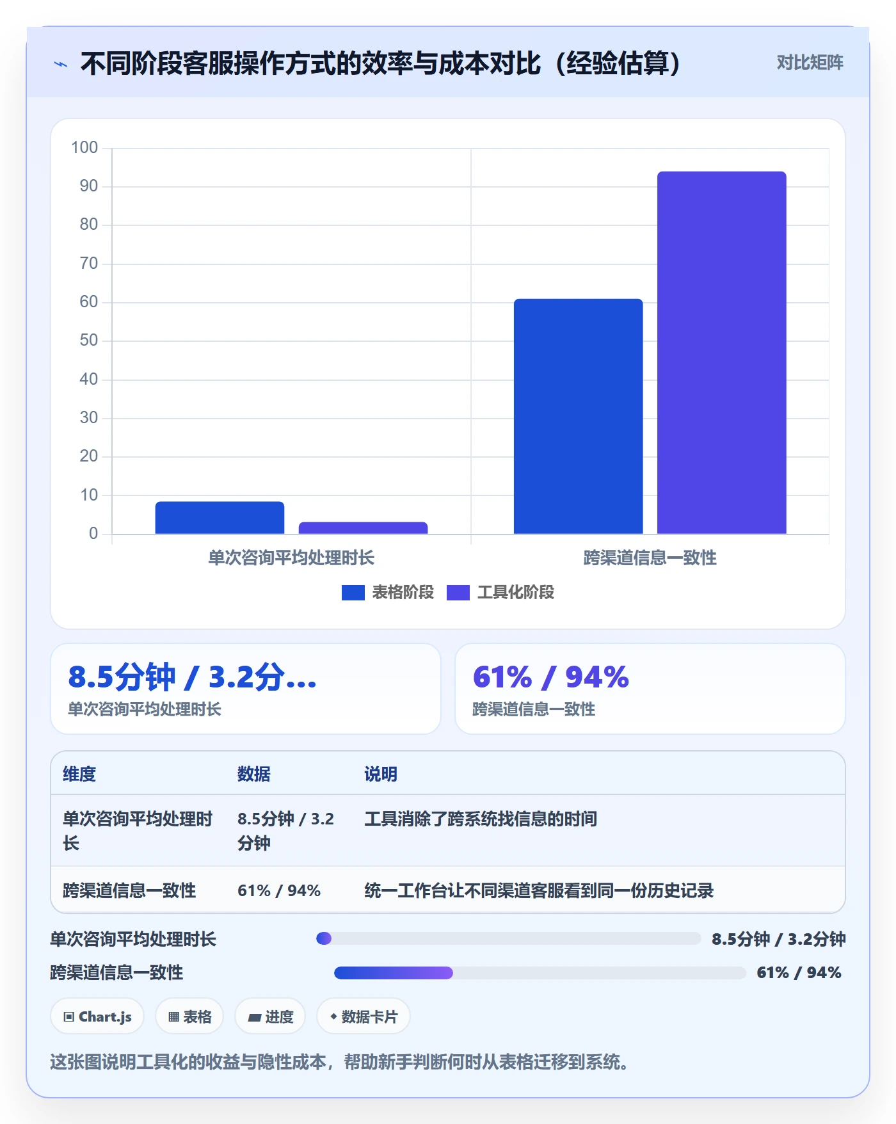Select the 8.5分钟 / 3.2分… stat card value
This screenshot has width=896, height=1124.
pyautogui.click(x=193, y=677)
